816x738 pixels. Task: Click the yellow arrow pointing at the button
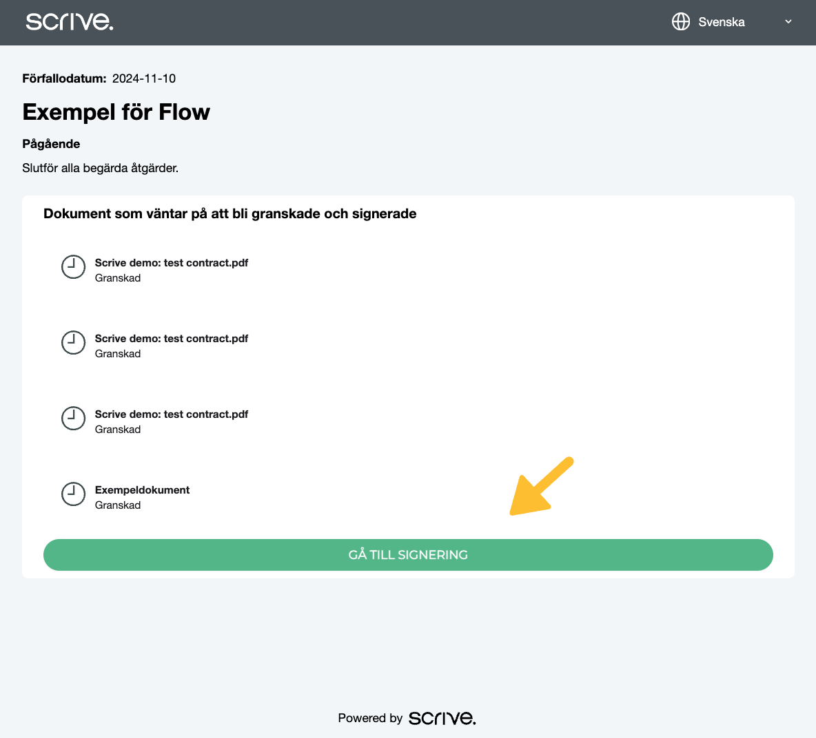point(540,487)
